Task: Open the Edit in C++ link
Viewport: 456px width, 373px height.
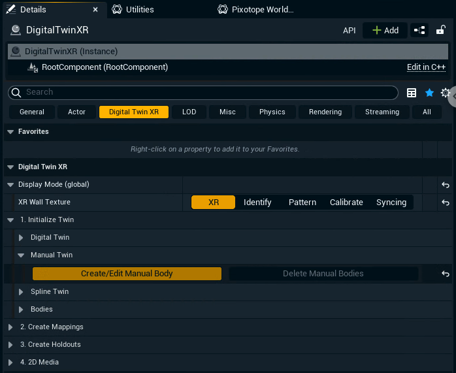Action: 427,67
